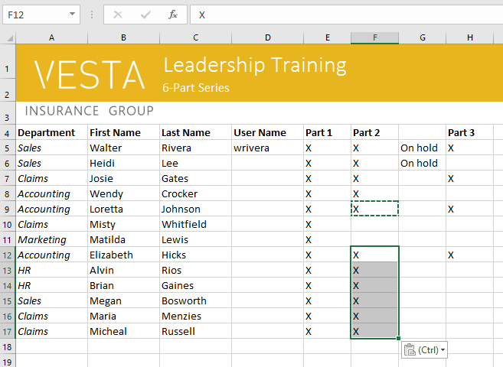Screen dimensions: 503x367
Task: Expand the Name Box dropdown arrow
Action: 72,15
